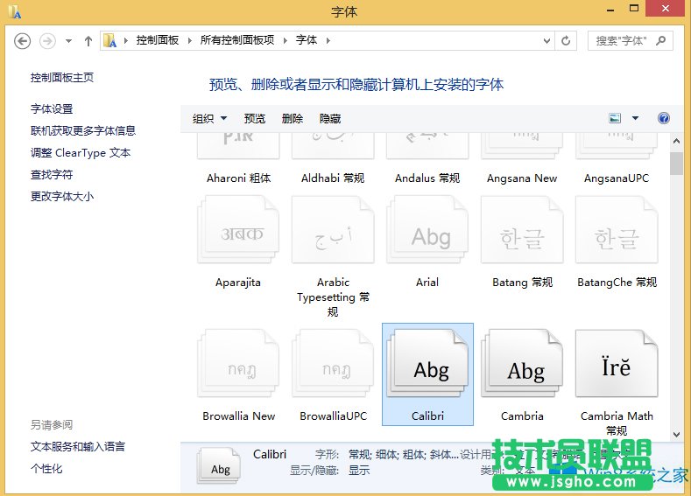Image resolution: width=691 pixels, height=496 pixels.
Task: Click 预览 in the toolbar
Action: (255, 118)
